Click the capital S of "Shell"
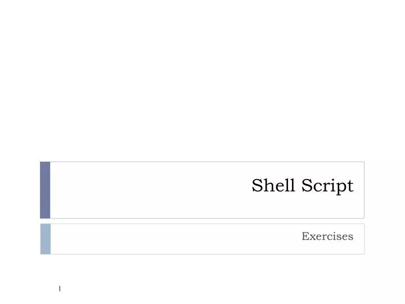Screen dimensions: 405x304 pyautogui.click(x=258, y=185)
